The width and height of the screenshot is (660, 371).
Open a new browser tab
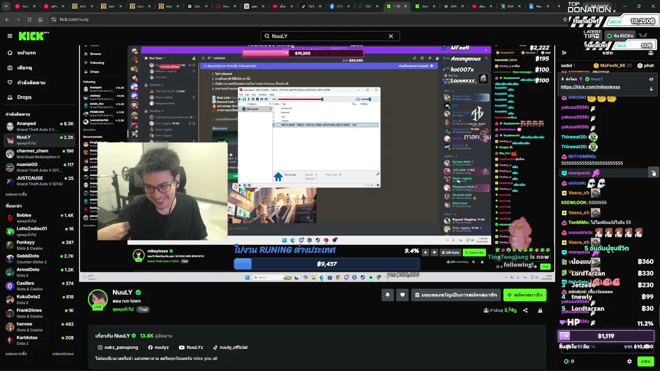click(x=559, y=6)
